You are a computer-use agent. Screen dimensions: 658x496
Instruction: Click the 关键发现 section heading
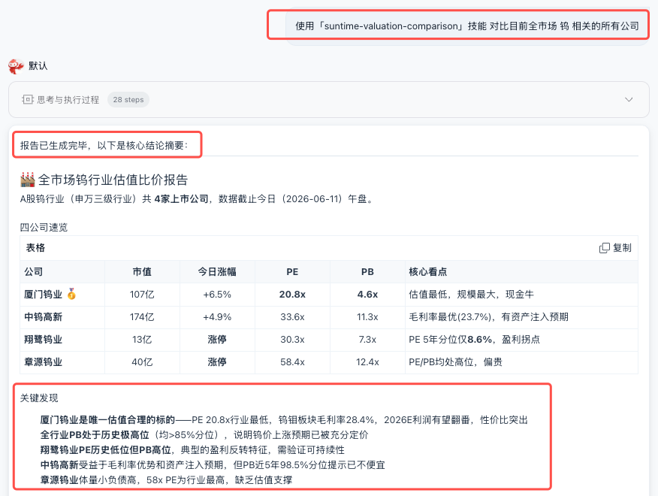click(x=39, y=398)
